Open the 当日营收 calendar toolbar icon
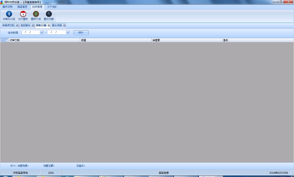The height and width of the screenshot is (177, 294). [23, 16]
